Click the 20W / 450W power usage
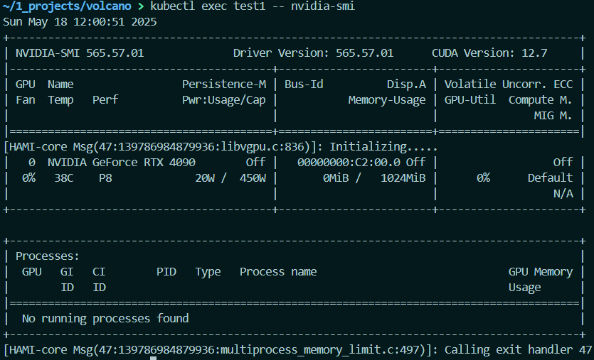 click(x=230, y=178)
